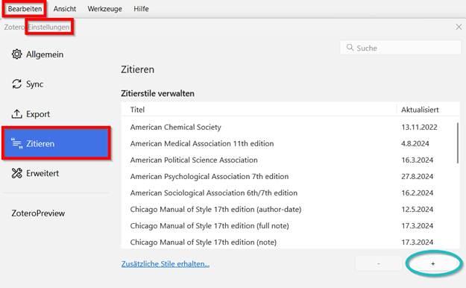
Task: Sort styles by Titel column header
Action: coord(259,110)
